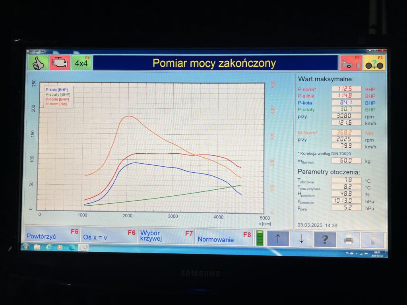Click the P-norm value field

pos(346,89)
